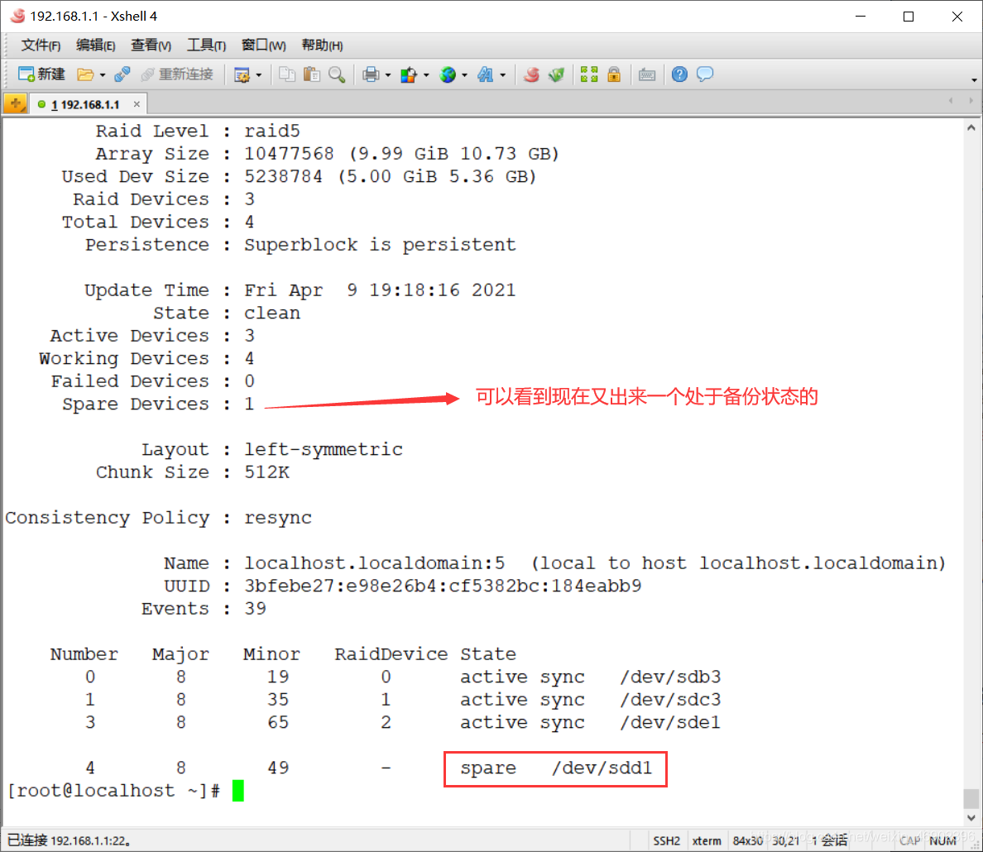The width and height of the screenshot is (983, 852).
Task: Open the 查看(V) menu
Action: (151, 45)
